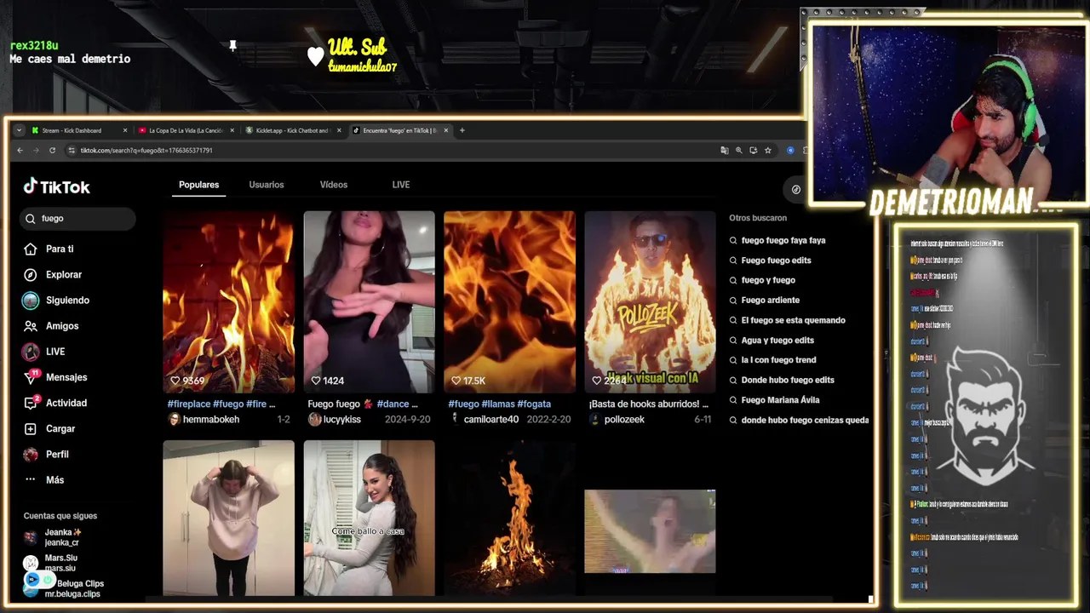This screenshot has width=1090, height=613.
Task: Click the install app icon in address bar
Action: [753, 150]
